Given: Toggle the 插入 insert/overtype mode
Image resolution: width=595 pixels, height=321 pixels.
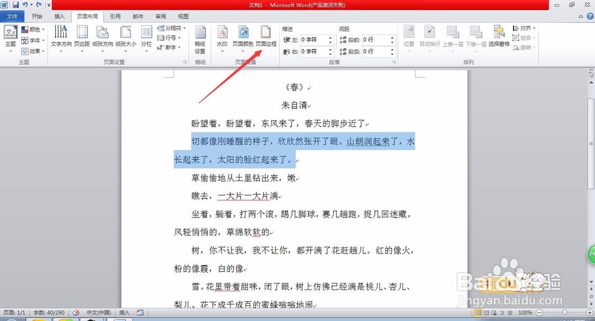Looking at the screenshot, I should tap(124, 312).
